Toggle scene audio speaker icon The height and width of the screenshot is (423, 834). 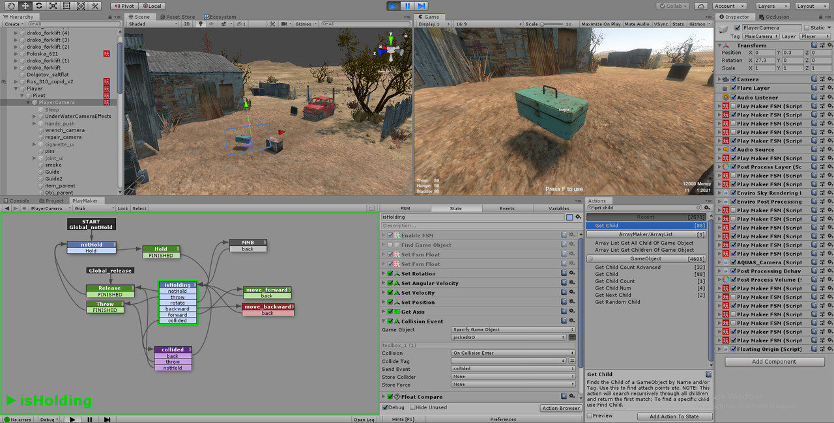click(x=212, y=23)
